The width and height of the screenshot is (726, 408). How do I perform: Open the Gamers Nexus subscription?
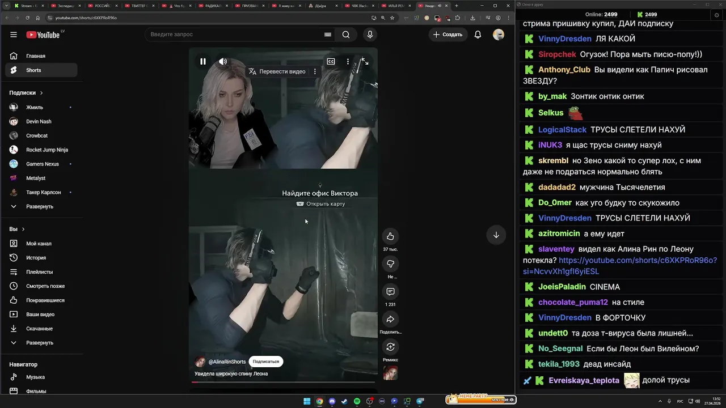click(41, 164)
